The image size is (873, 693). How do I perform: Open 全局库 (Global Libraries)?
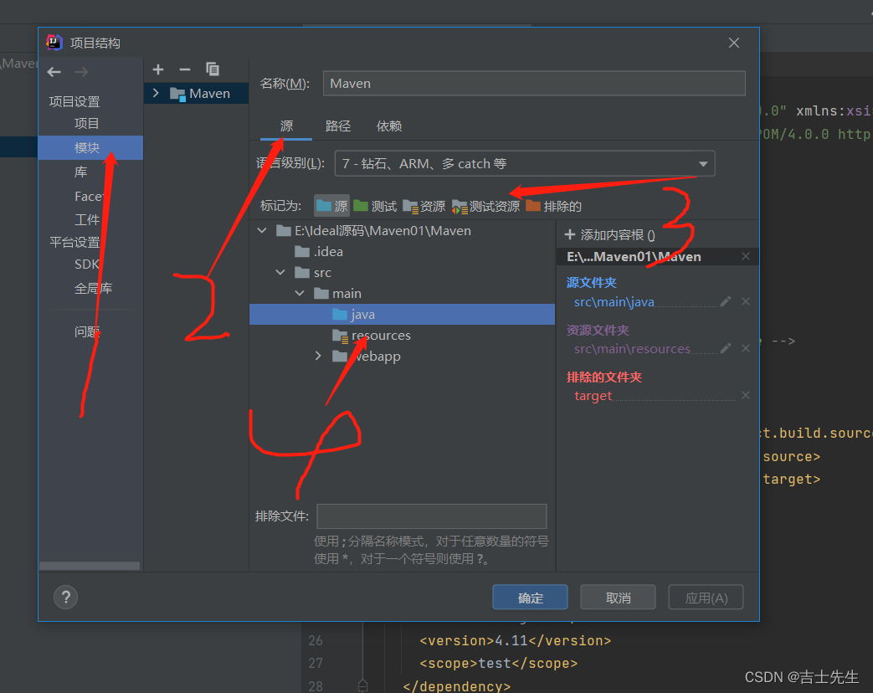(93, 289)
